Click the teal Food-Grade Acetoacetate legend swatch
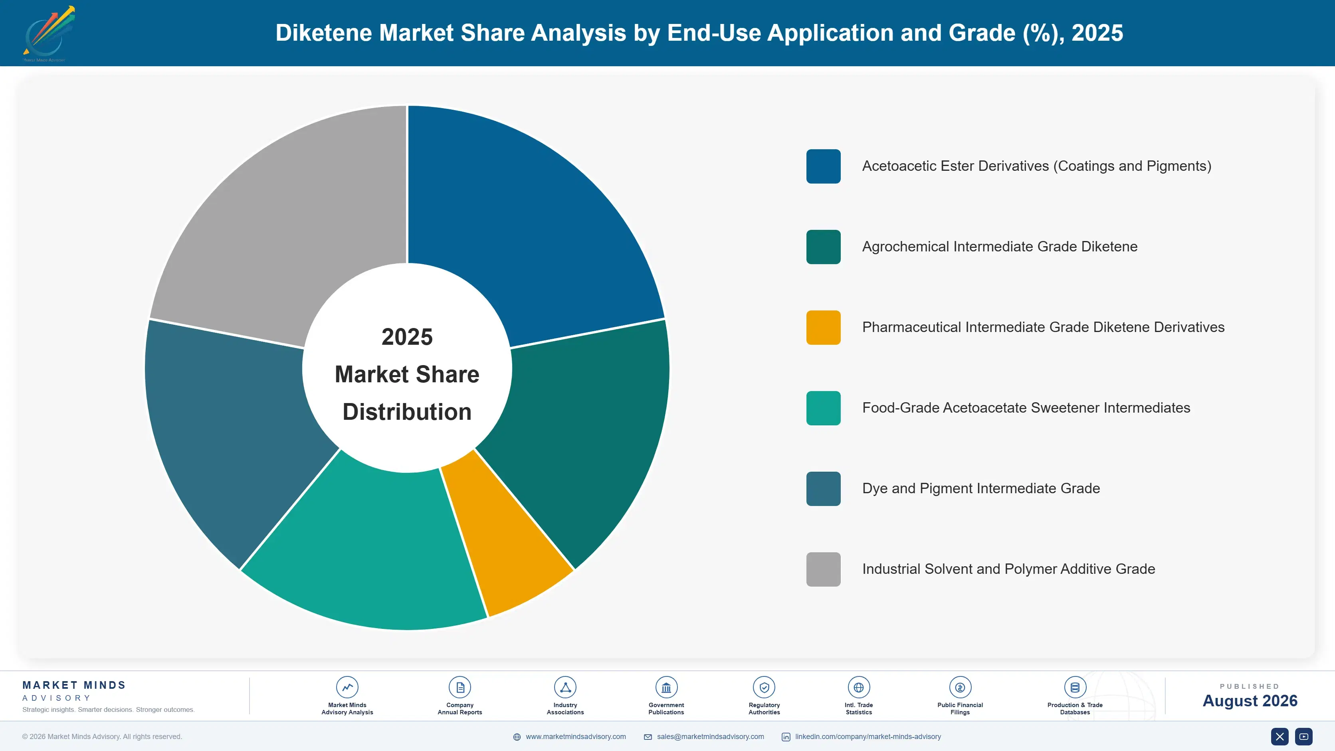Viewport: 1335px width, 751px height. pos(823,408)
